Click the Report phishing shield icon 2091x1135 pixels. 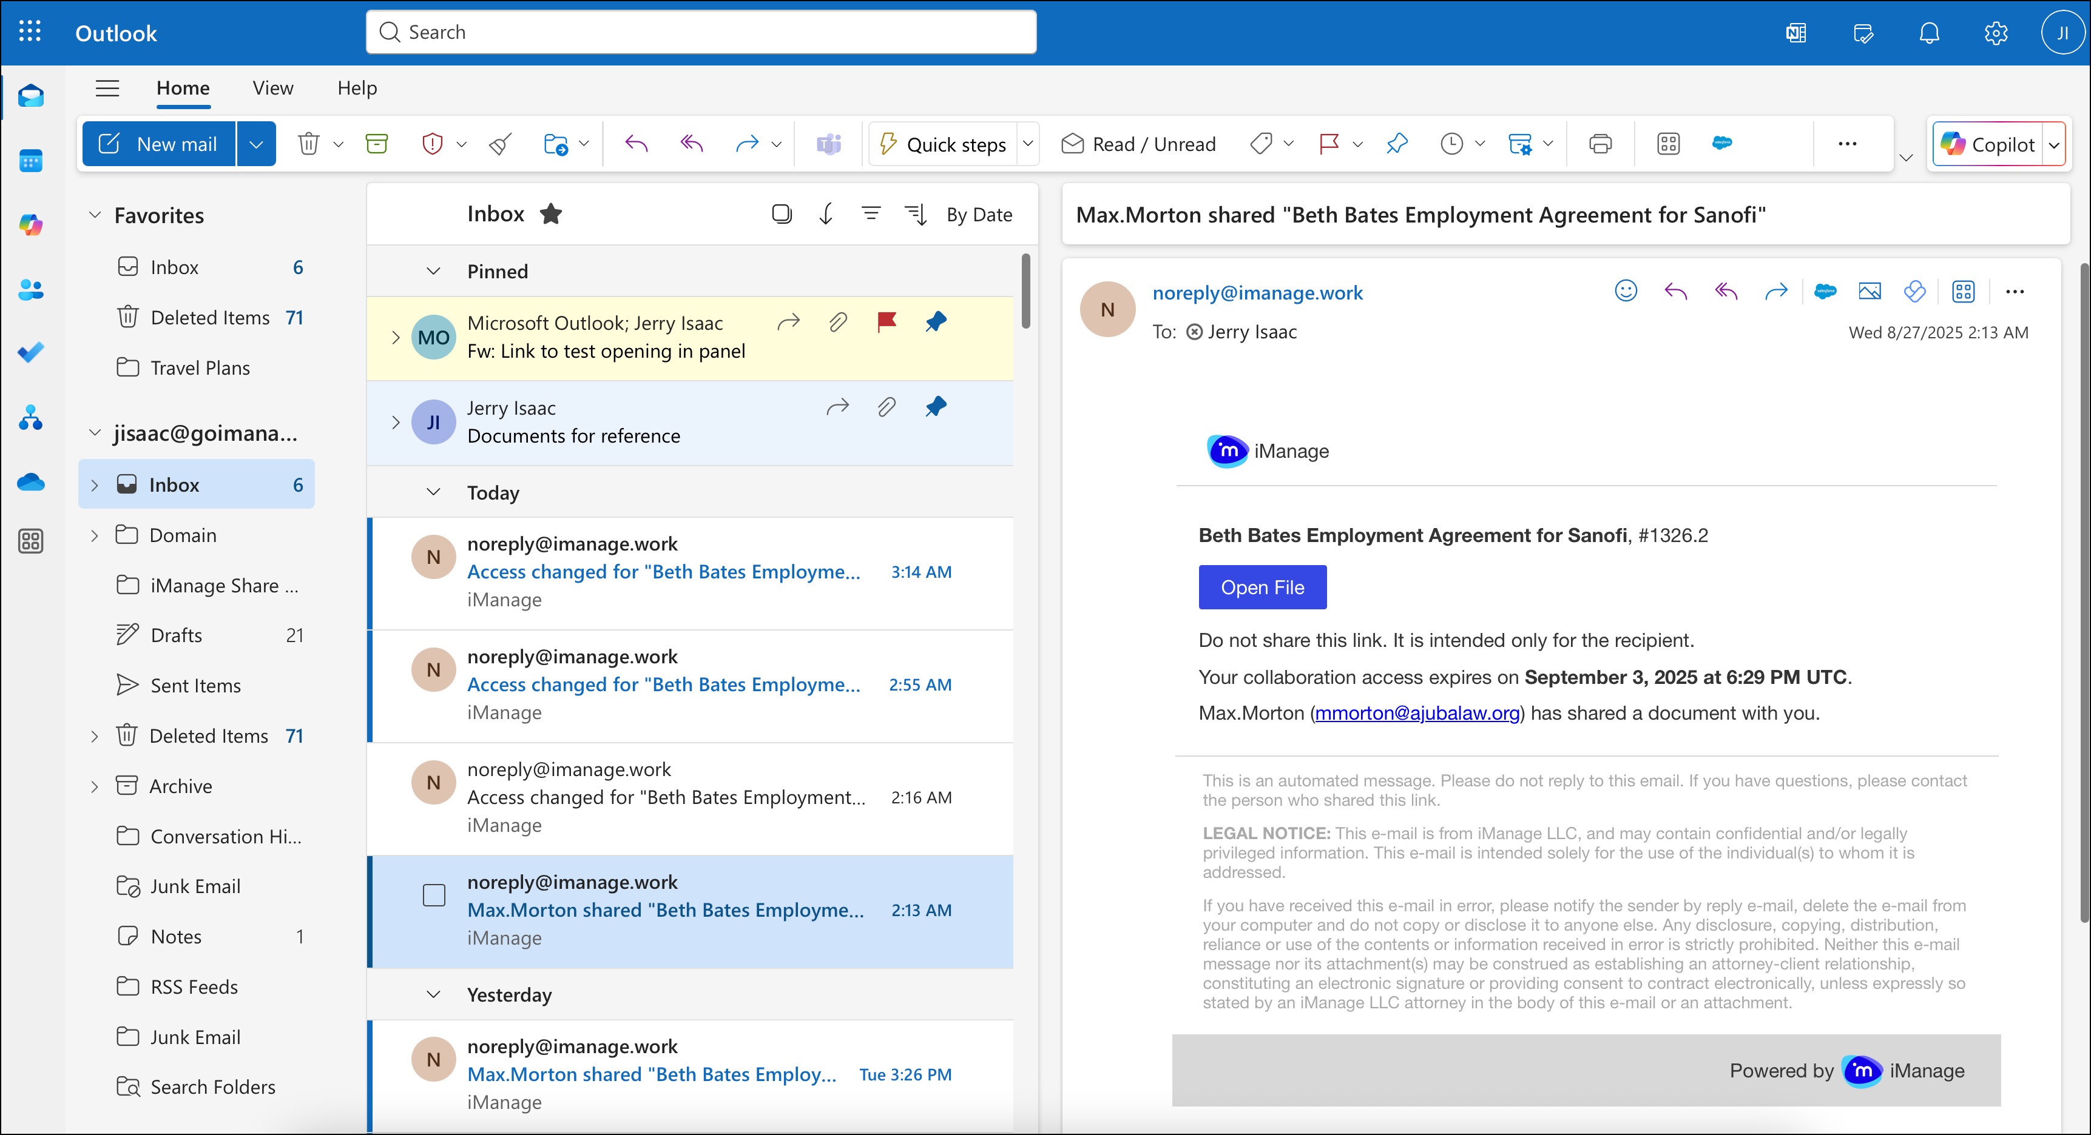click(x=433, y=144)
